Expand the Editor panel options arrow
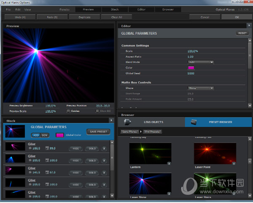This screenshot has height=203, width=253. 249,25
